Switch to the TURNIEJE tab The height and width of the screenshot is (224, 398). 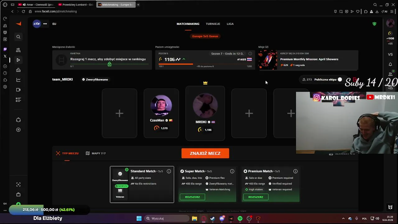coord(213,24)
